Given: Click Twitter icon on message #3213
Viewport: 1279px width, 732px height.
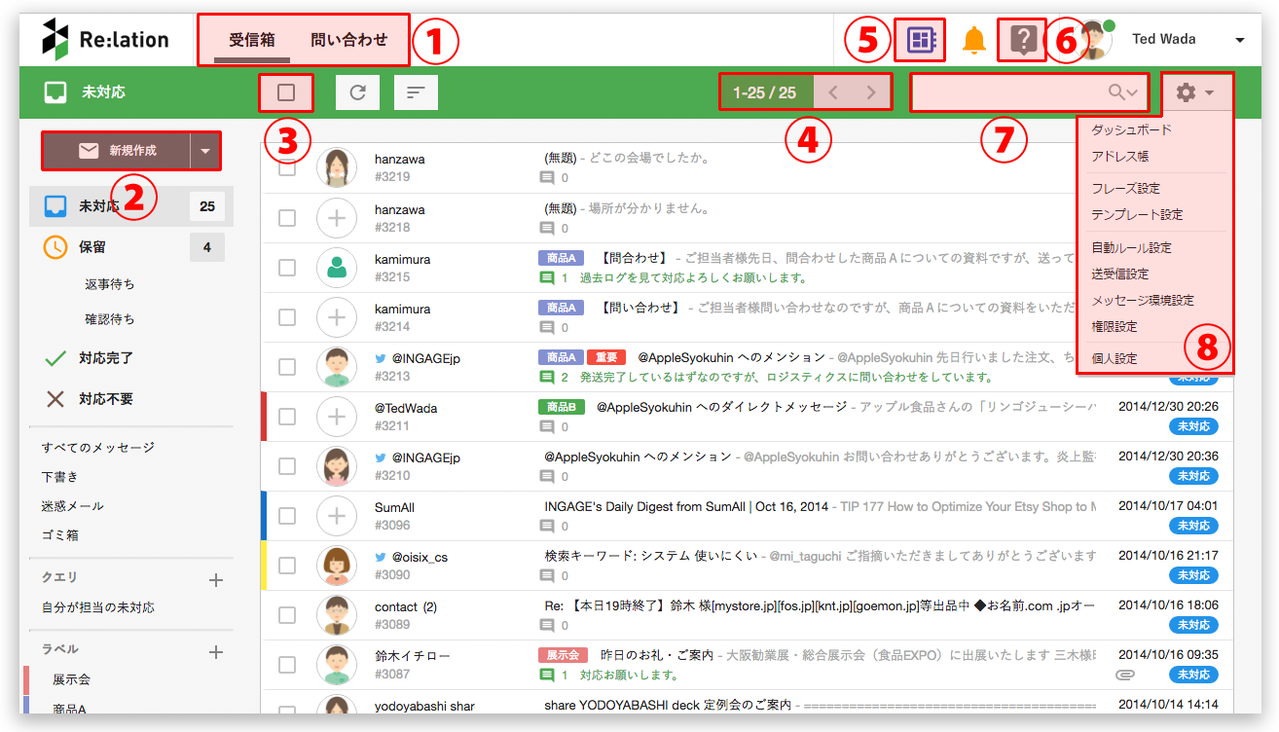Looking at the screenshot, I should 382,358.
